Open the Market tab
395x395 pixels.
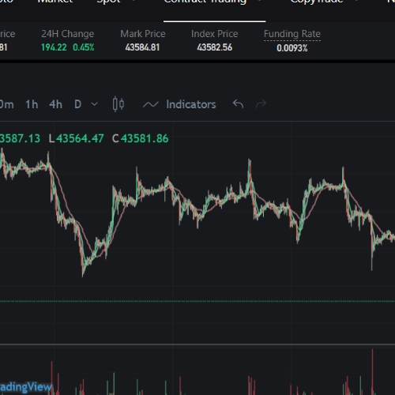pos(55,2)
